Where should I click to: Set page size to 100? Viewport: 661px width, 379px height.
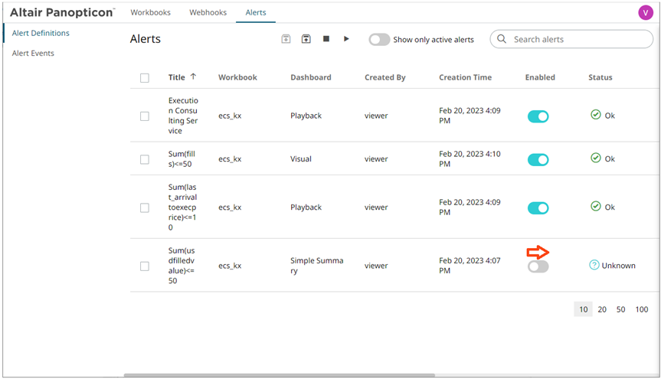point(642,309)
